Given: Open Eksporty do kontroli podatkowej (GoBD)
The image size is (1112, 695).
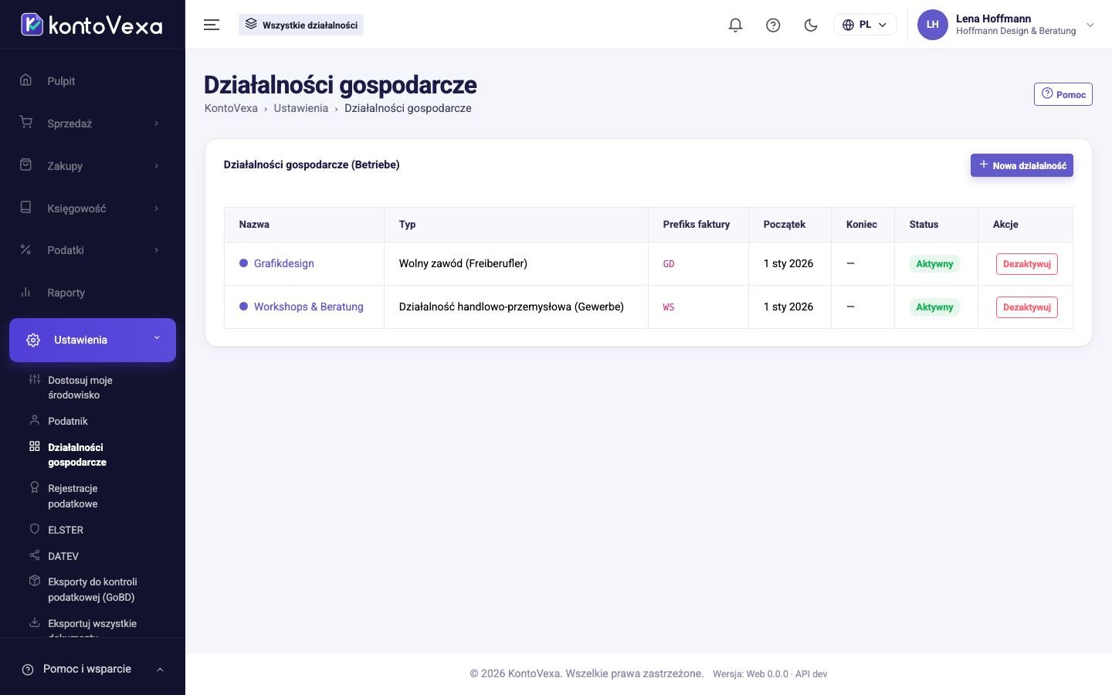Looking at the screenshot, I should pyautogui.click(x=92, y=589).
